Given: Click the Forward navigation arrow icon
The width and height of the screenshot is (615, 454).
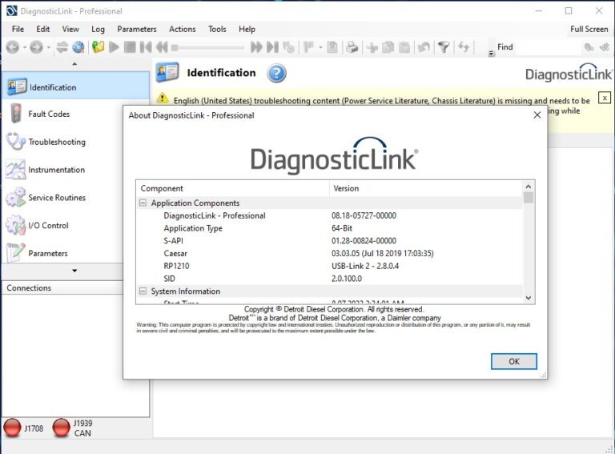Looking at the screenshot, I should point(37,47).
